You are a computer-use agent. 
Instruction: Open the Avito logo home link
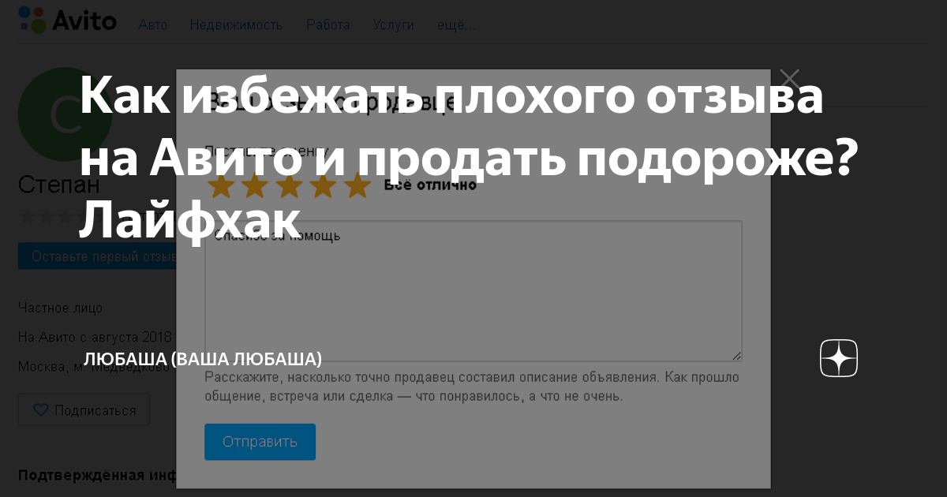point(67,19)
